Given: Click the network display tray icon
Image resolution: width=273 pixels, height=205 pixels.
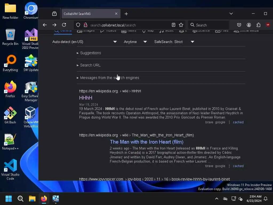Looking at the screenshot, I should 234,199.
